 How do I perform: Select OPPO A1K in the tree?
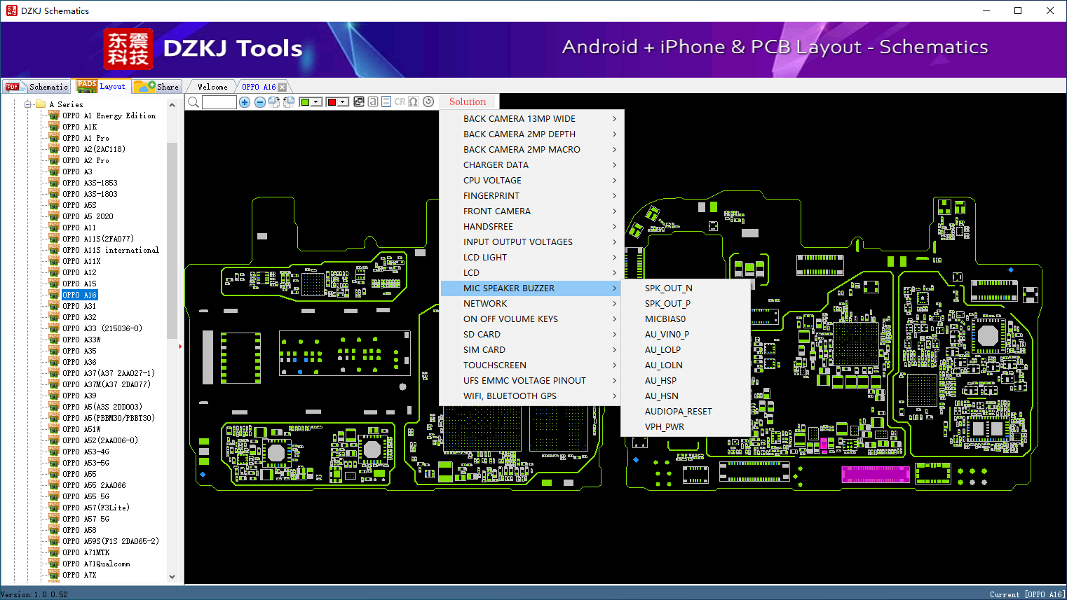tap(79, 127)
